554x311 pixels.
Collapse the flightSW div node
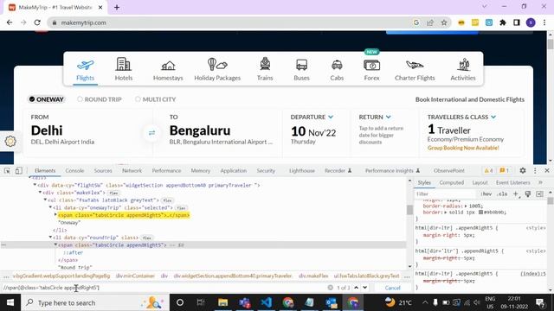(35, 185)
